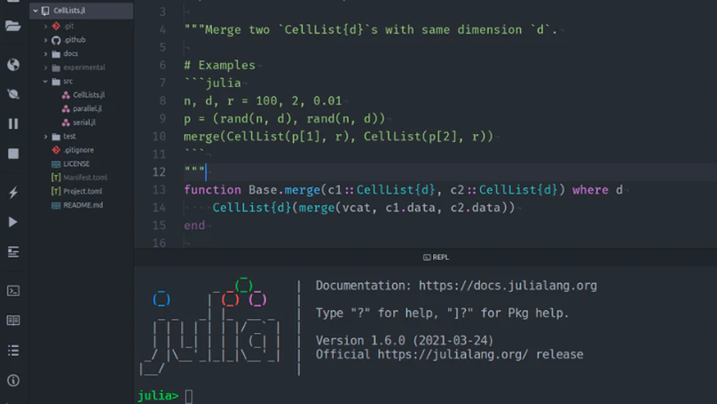Open the .gitignore file

tap(78, 150)
